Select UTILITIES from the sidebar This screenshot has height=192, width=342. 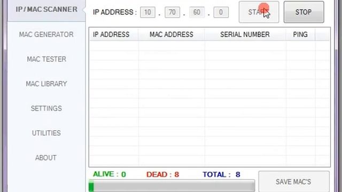(46, 133)
